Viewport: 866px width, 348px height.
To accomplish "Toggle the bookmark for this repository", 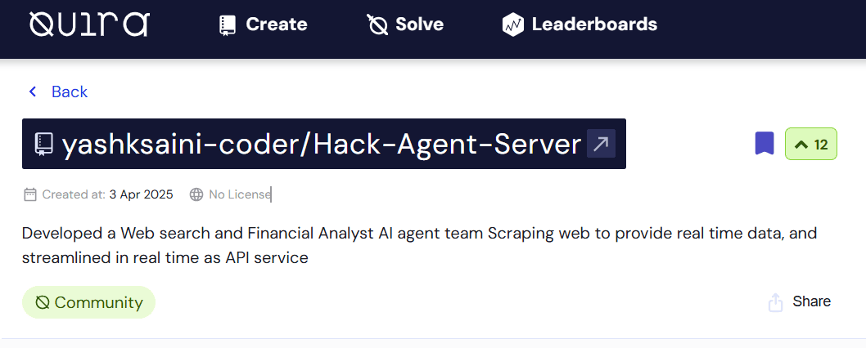I will [x=764, y=144].
